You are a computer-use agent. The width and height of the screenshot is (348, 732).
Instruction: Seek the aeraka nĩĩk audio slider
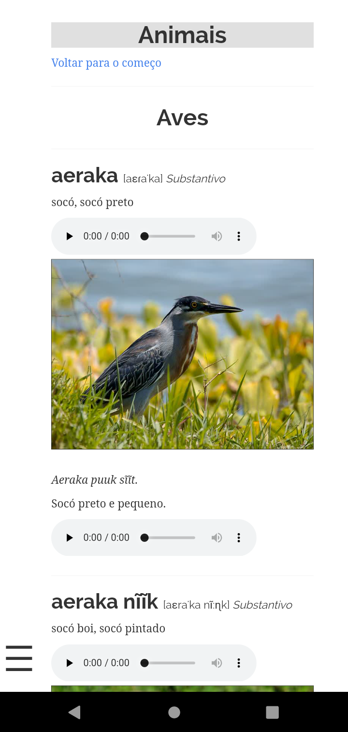tap(170, 663)
